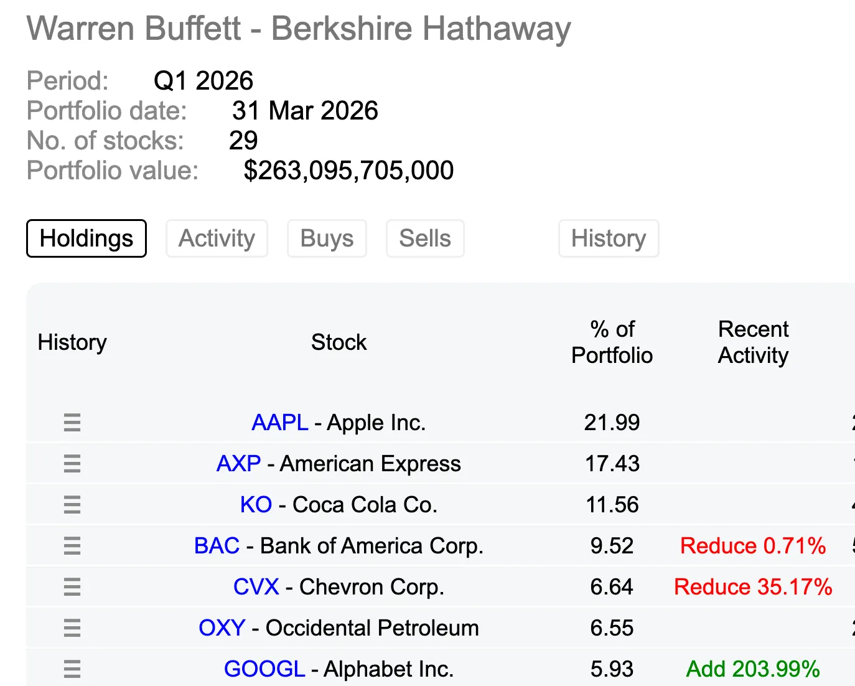Select the Holdings tab
Screen dimensions: 855x686
point(86,238)
